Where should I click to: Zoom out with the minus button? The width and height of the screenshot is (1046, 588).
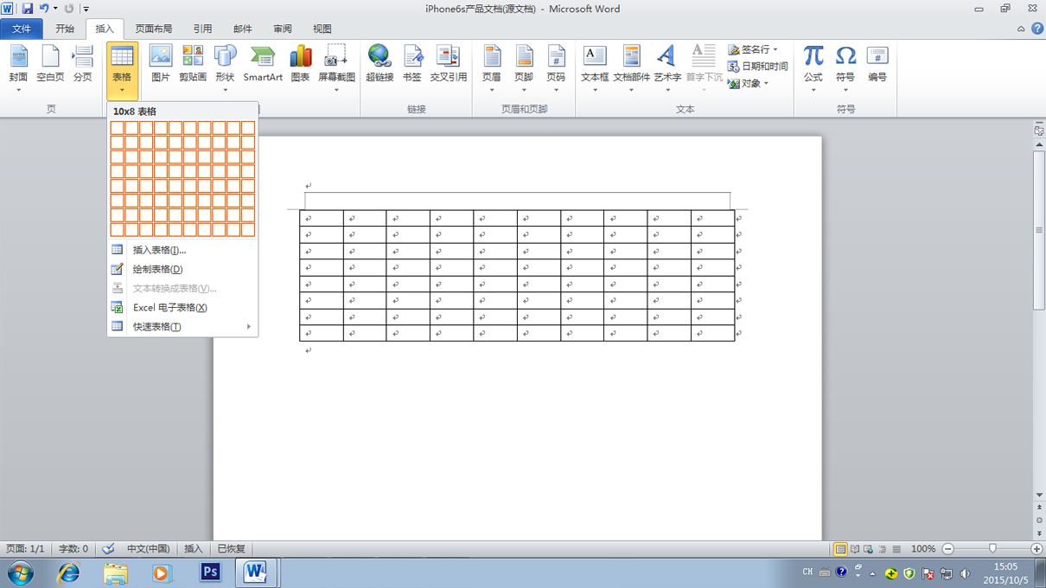pyautogui.click(x=948, y=549)
